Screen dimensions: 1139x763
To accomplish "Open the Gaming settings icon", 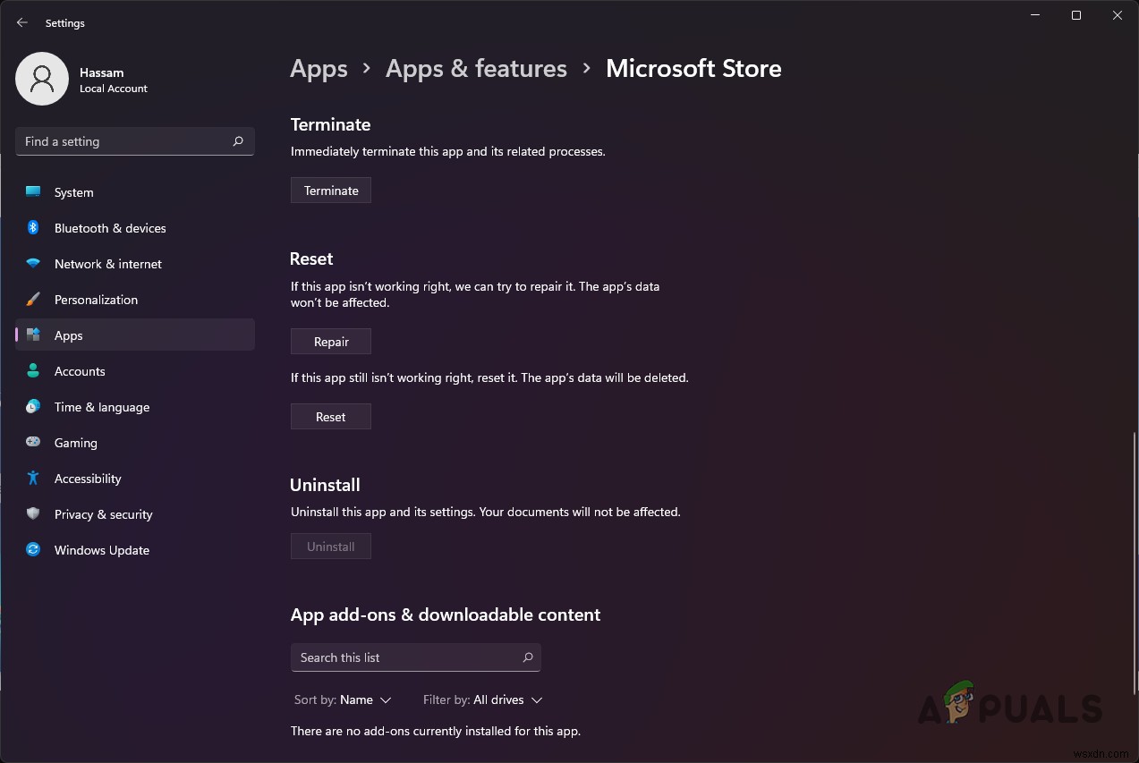I will 33,442.
